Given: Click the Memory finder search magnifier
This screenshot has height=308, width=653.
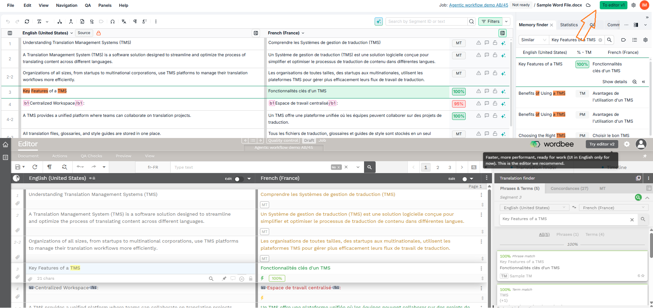Looking at the screenshot, I should pyautogui.click(x=609, y=40).
